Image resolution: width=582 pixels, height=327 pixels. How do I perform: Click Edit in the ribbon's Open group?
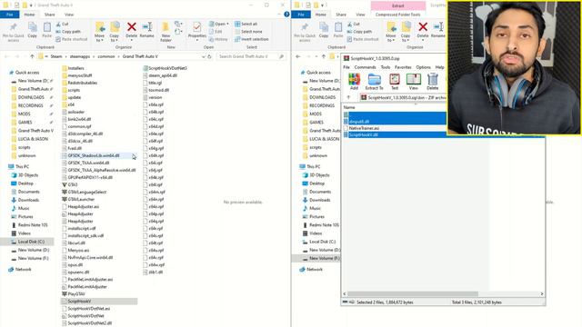[x=216, y=32]
